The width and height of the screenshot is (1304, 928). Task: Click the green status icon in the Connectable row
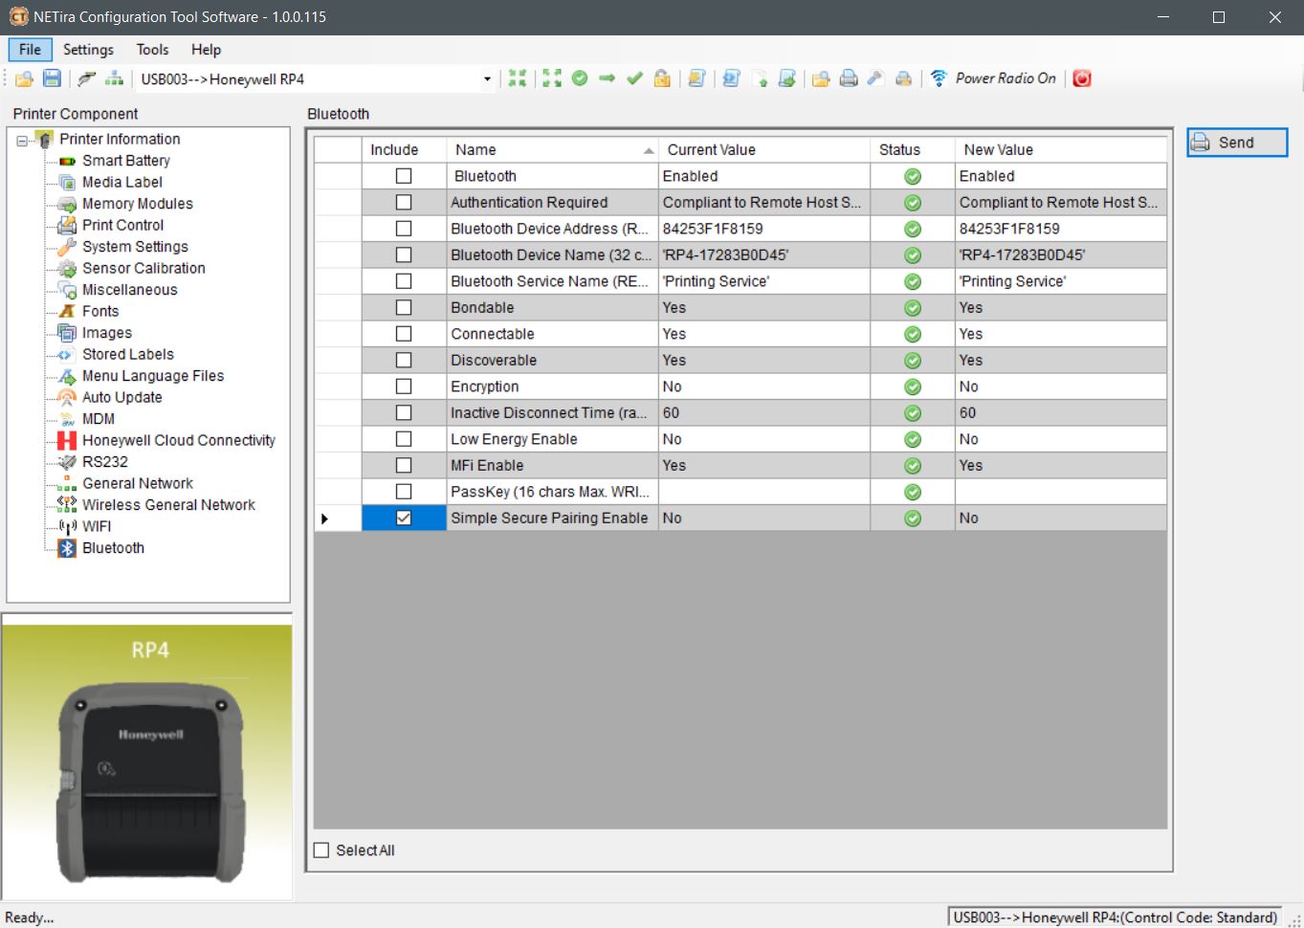point(913,334)
